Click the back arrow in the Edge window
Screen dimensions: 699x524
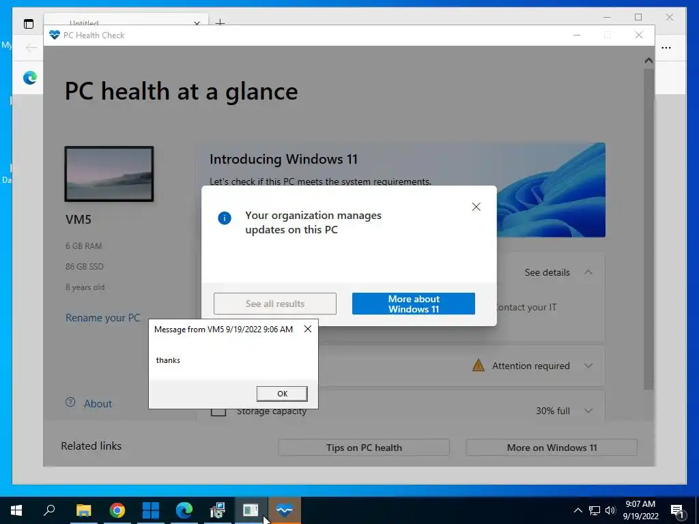(31, 47)
